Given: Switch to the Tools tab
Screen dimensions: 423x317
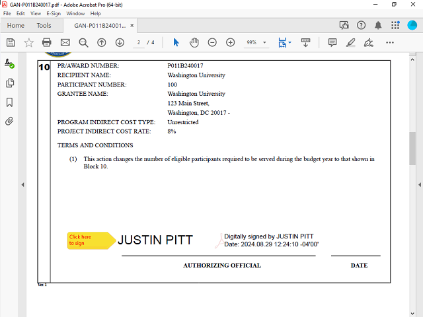Looking at the screenshot, I should pos(44,26).
